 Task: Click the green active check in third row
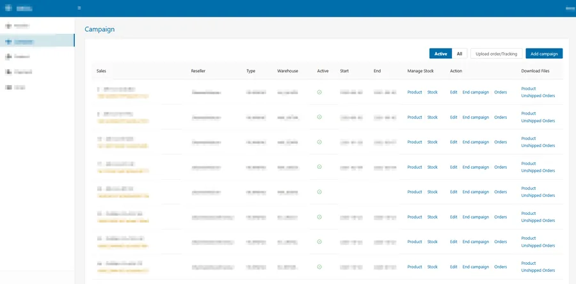point(319,142)
